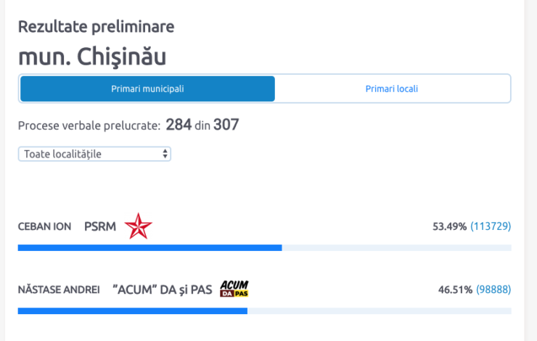Image resolution: width=537 pixels, height=341 pixels.
Task: Click the dropdown up-down arrows
Action: click(165, 154)
